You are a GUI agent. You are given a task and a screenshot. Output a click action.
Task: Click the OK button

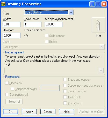click(11, 112)
